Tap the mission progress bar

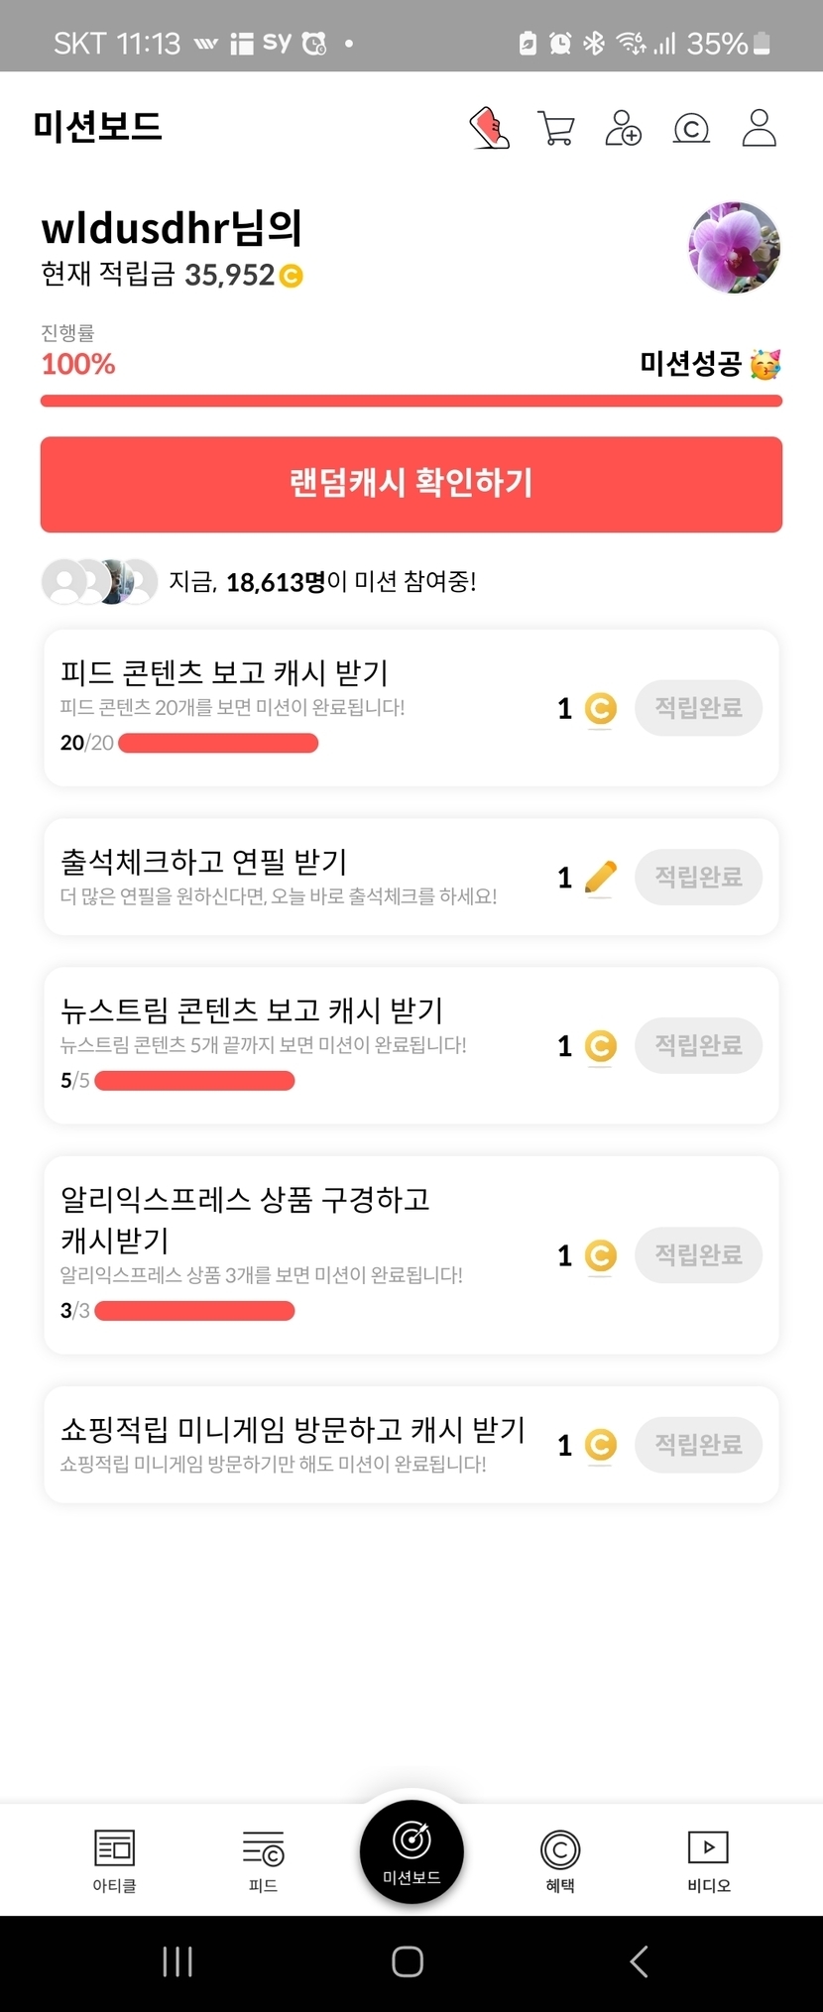click(x=411, y=401)
